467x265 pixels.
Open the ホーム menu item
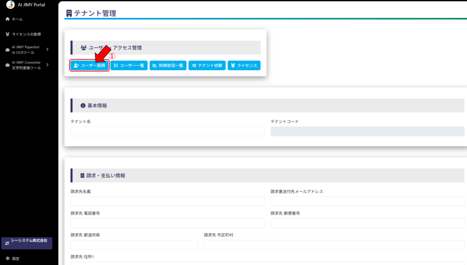click(x=17, y=19)
